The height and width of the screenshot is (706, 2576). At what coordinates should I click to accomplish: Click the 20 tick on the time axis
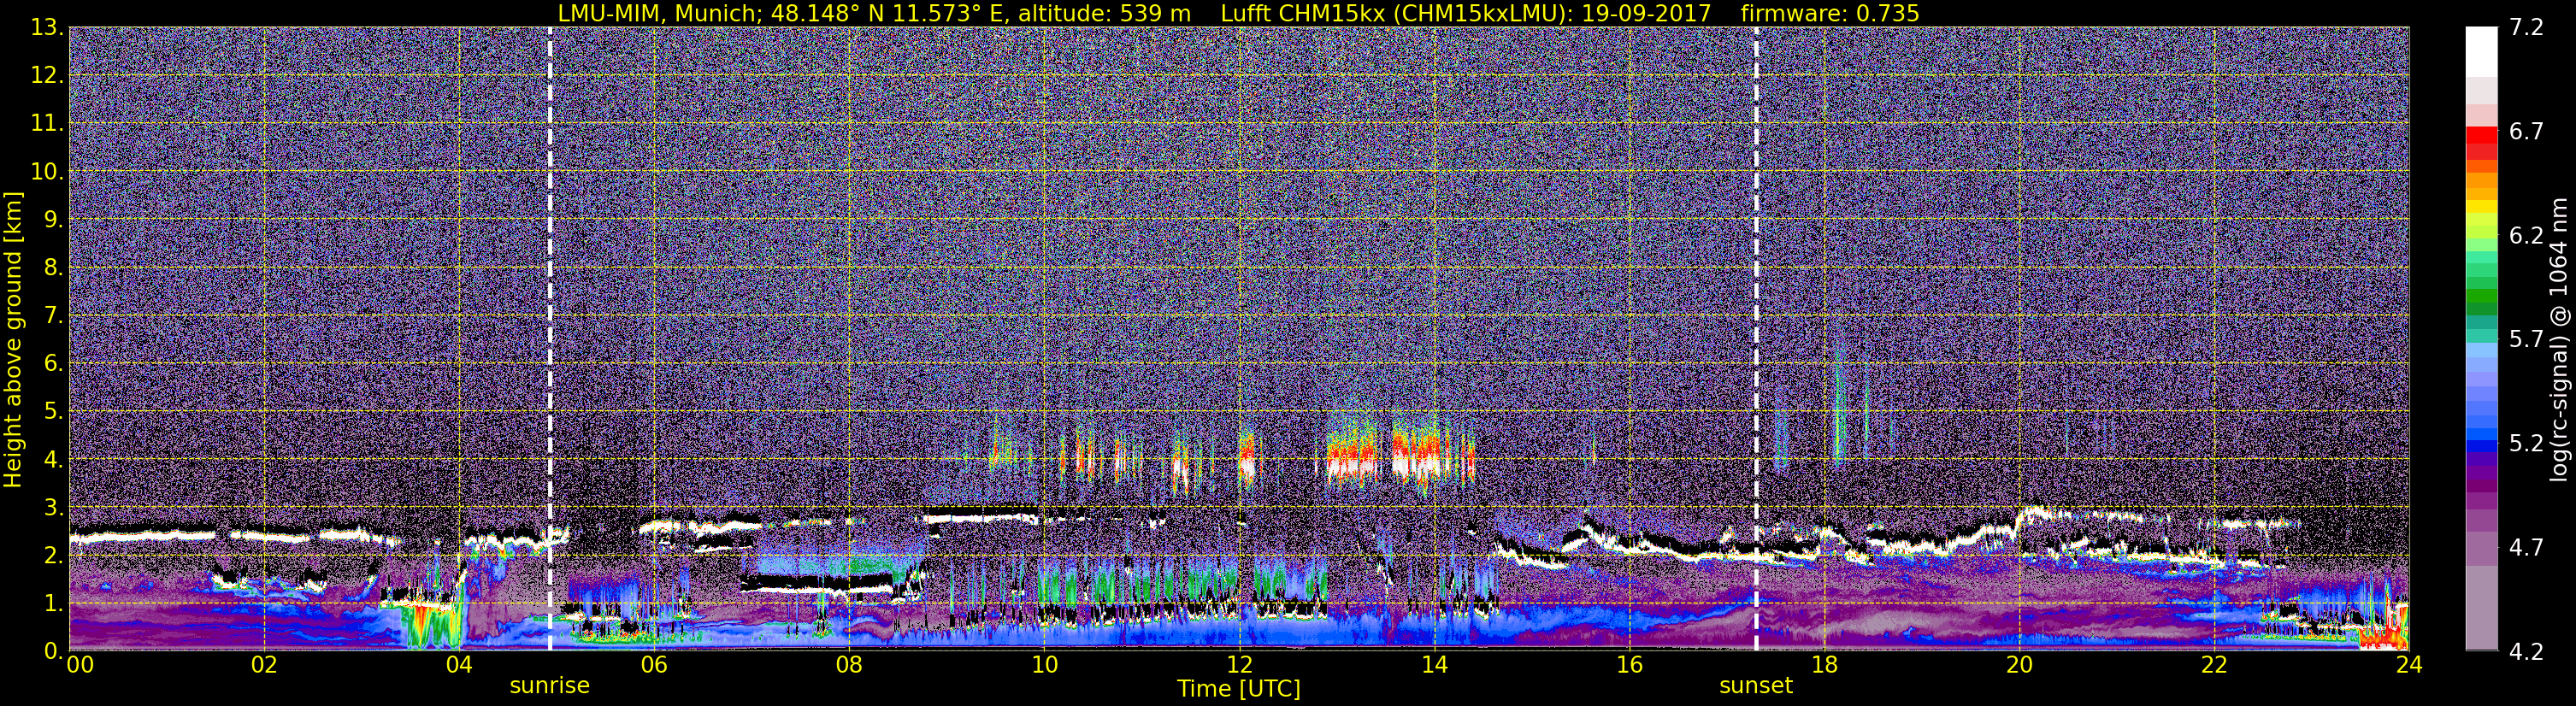(x=2019, y=665)
